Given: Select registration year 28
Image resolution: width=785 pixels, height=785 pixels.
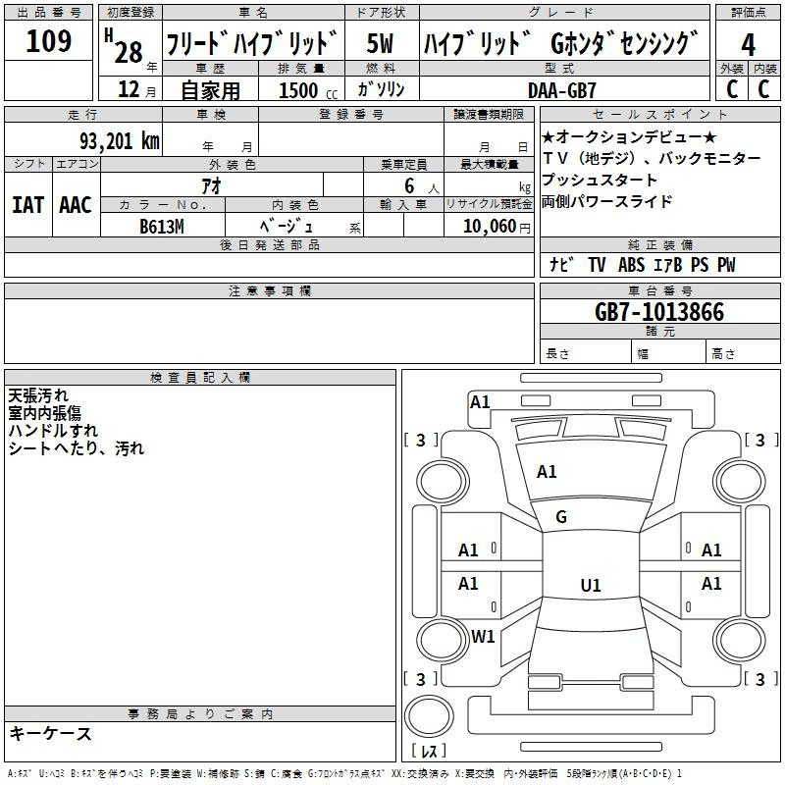Looking at the screenshot, I should tap(129, 53).
